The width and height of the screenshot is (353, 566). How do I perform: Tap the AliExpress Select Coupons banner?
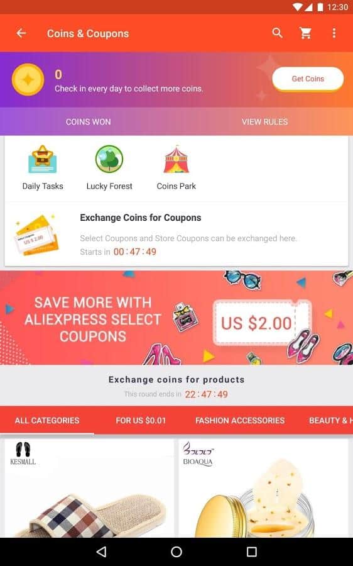coord(176,318)
